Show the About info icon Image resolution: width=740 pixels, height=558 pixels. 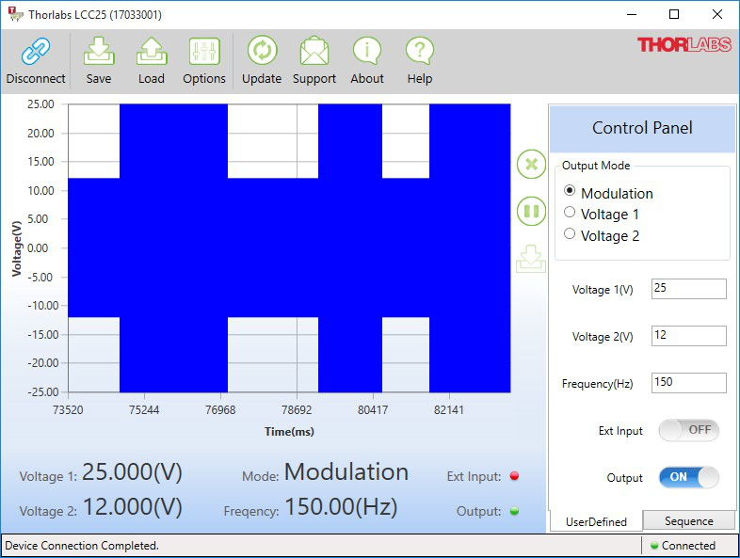click(367, 52)
